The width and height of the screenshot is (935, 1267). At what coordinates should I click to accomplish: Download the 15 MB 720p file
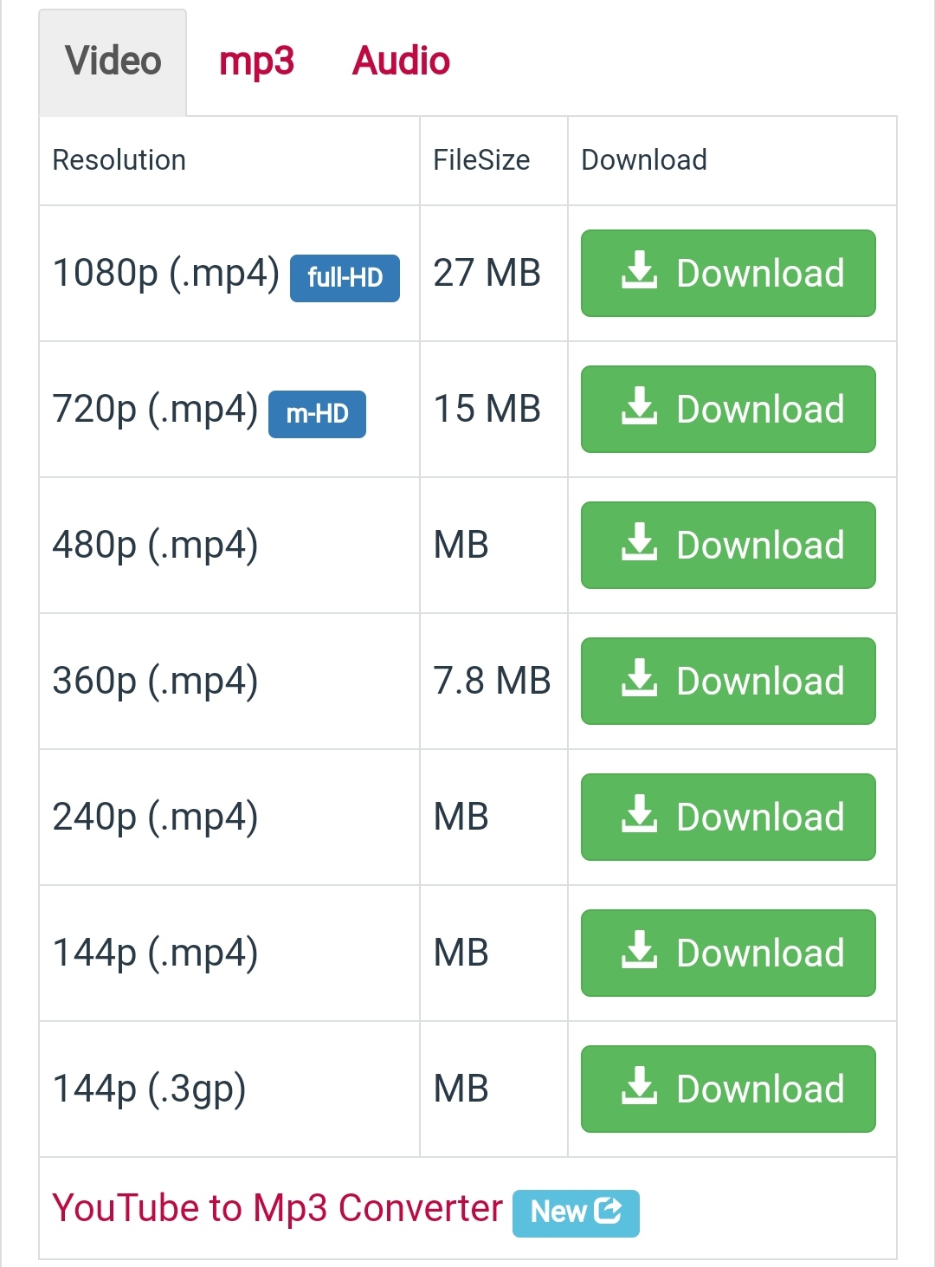tap(728, 409)
